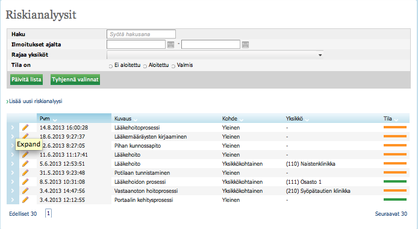Select the Ei aloitettu status radio
Image resolution: width=418 pixels, height=229 pixels.
(111, 66)
